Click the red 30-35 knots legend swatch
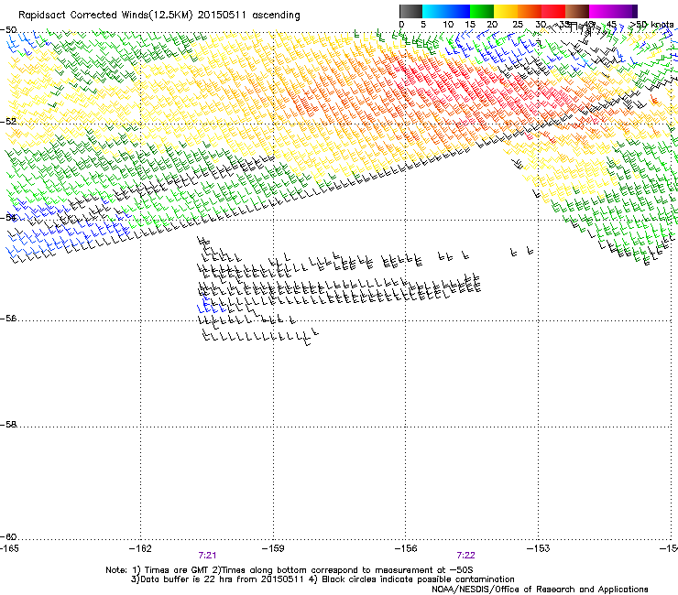The image size is (678, 595). point(553,11)
